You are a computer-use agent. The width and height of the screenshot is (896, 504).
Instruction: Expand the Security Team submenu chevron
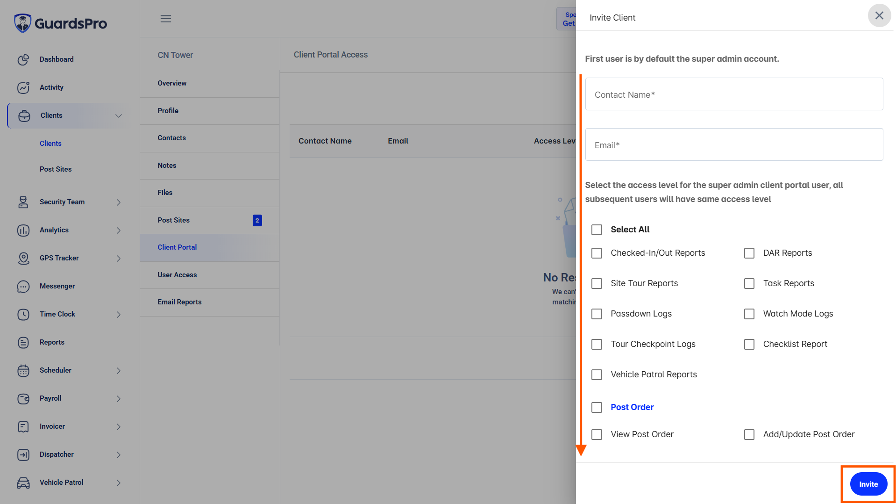tap(119, 202)
